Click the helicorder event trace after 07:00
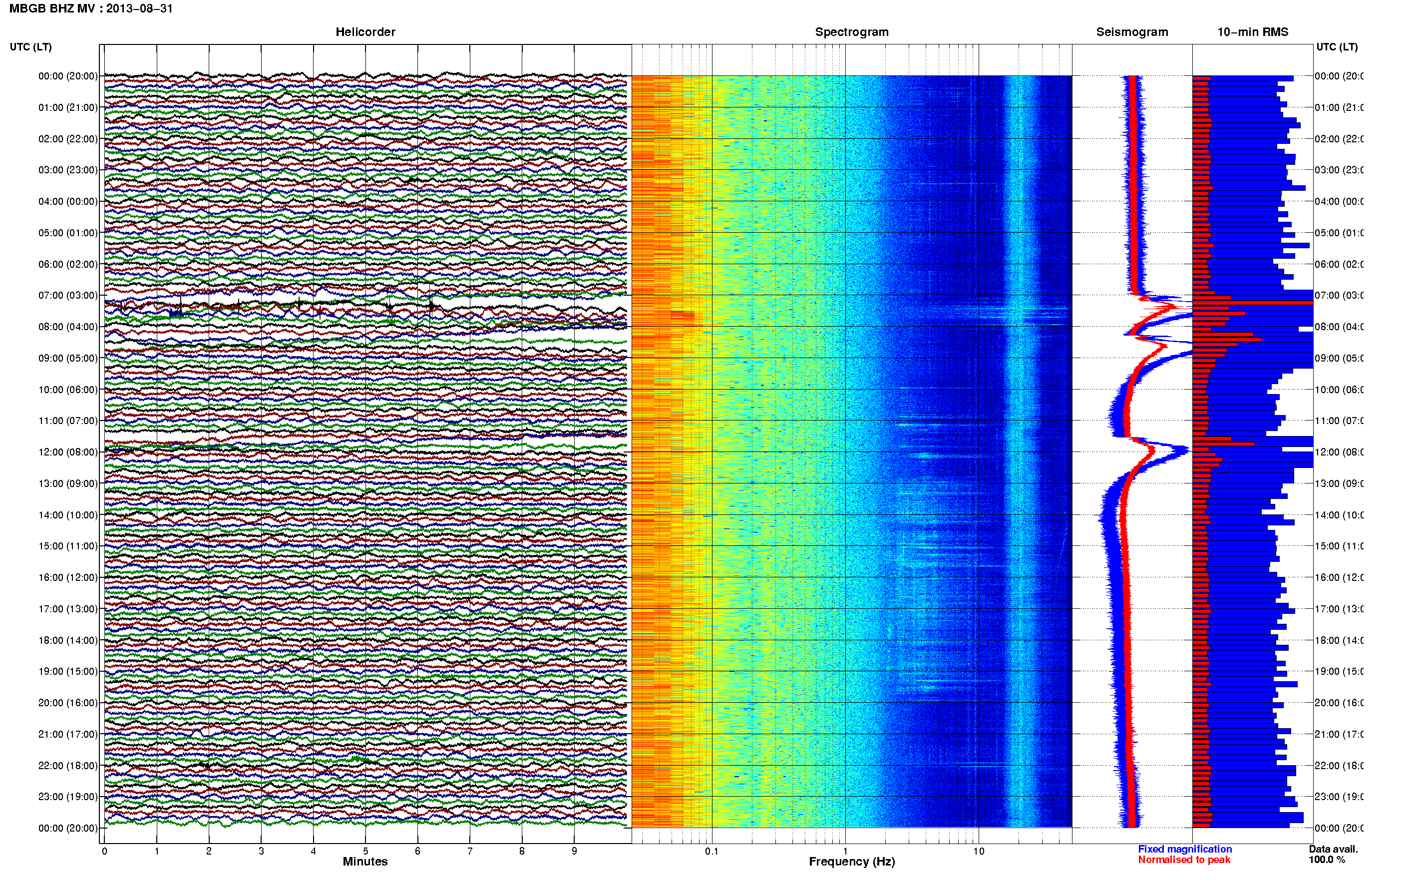The height and width of the screenshot is (888, 1420). [x=365, y=305]
